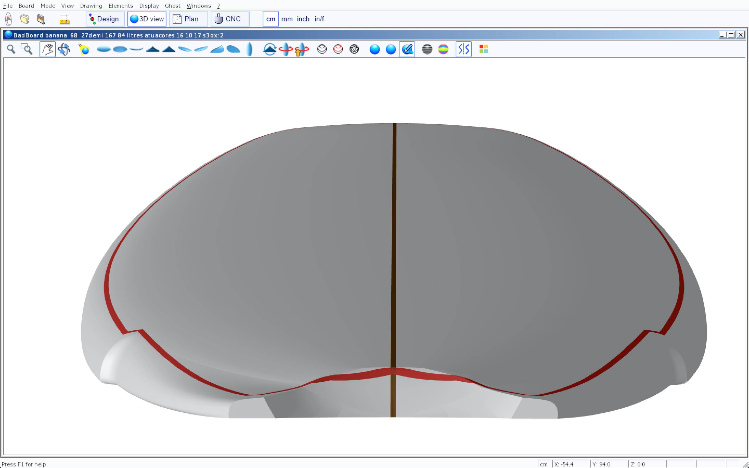Screen dimensions: 749x468
Task: Switch to the wireframe mesh sphere rendering
Action: [x=354, y=49]
